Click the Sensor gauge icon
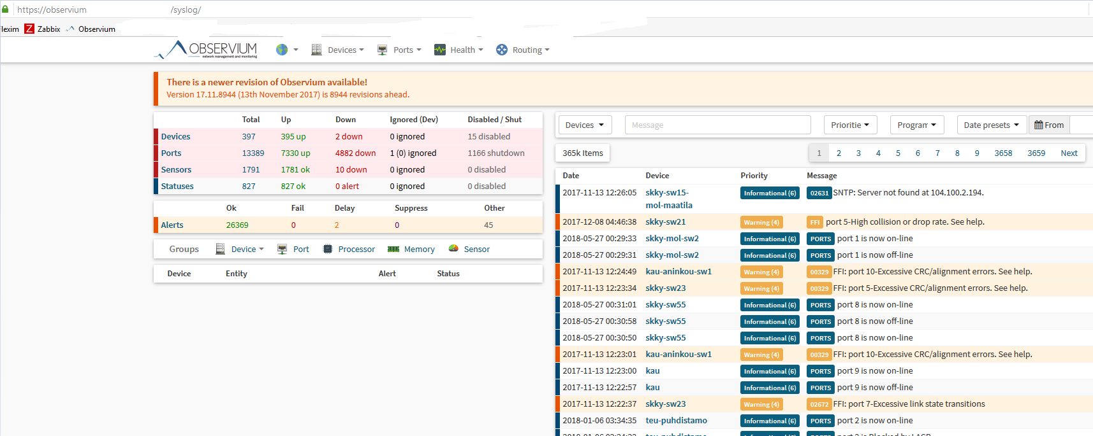Image resolution: width=1093 pixels, height=436 pixels. 453,248
